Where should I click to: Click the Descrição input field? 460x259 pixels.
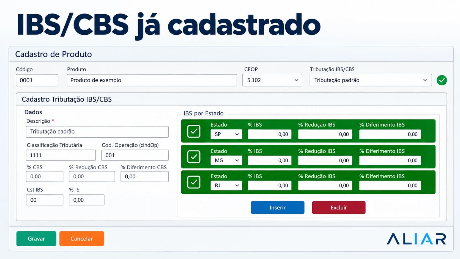tap(97, 132)
